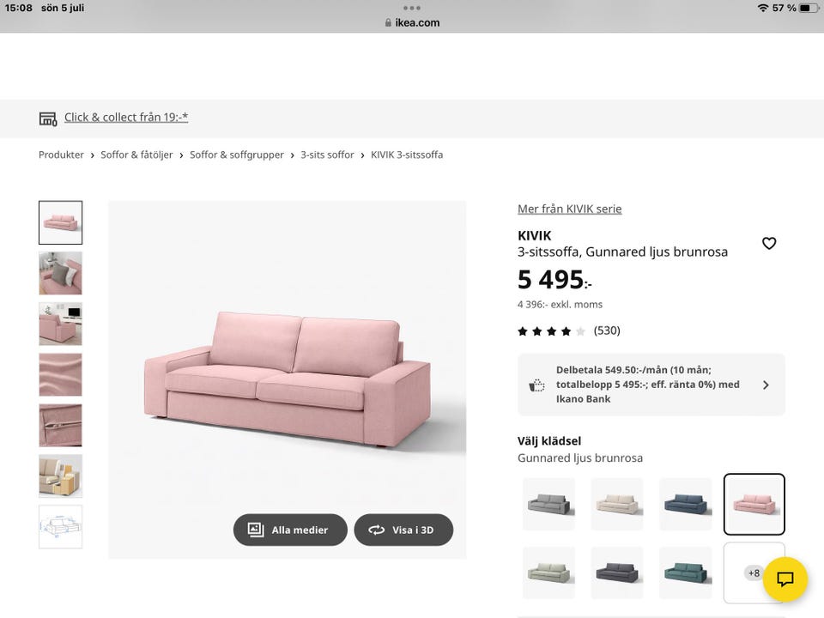Screen dimensions: 824x618
Task: View the sofa with Visa i 3D
Action: click(x=403, y=530)
